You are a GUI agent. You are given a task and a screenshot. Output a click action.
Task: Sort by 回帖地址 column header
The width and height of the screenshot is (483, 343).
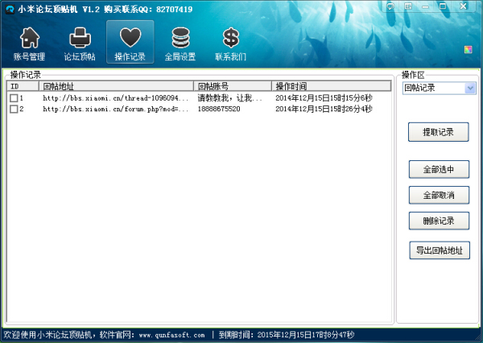(116, 86)
